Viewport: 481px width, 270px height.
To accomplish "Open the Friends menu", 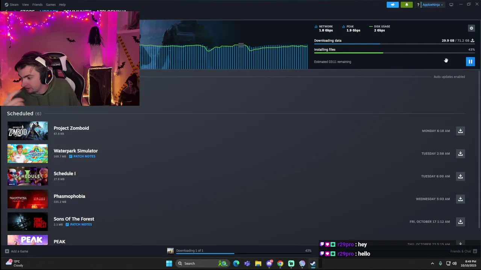I will pyautogui.click(x=37, y=4).
